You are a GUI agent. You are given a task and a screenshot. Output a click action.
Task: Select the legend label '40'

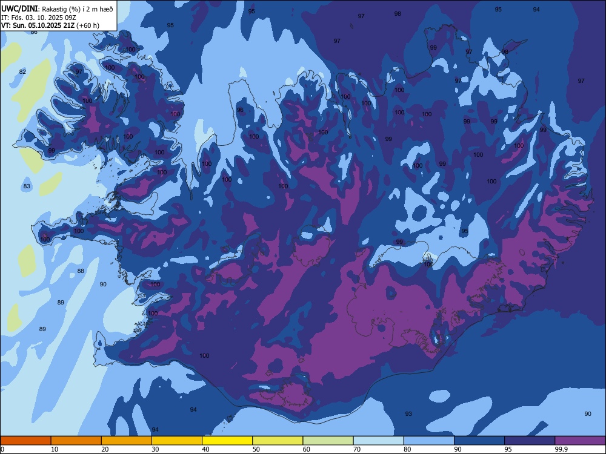205,449
